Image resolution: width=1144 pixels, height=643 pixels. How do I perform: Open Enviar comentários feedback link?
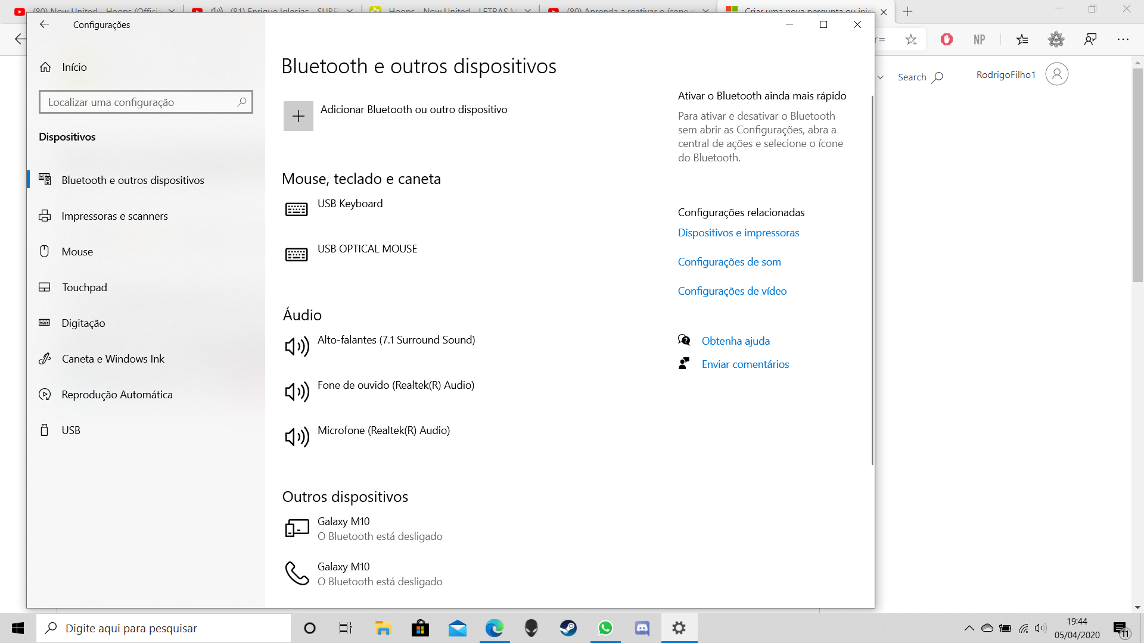[x=745, y=364]
